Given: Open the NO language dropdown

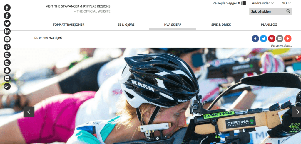Looking at the screenshot, I should pos(286,3).
